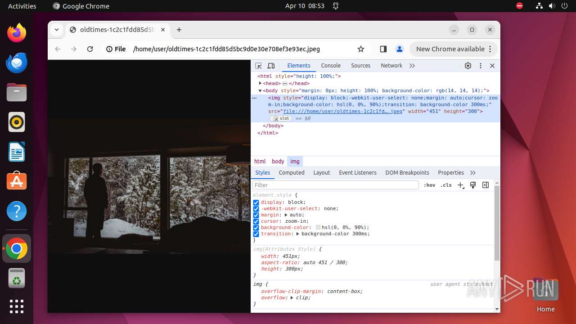Click the head ellipsis expand button

[285, 84]
